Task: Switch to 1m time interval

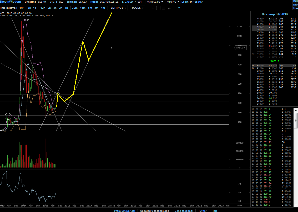Action: 103,8
